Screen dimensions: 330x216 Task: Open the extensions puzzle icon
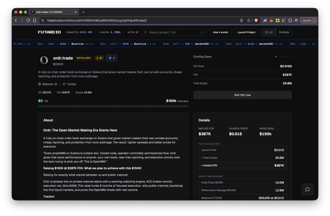290,20
